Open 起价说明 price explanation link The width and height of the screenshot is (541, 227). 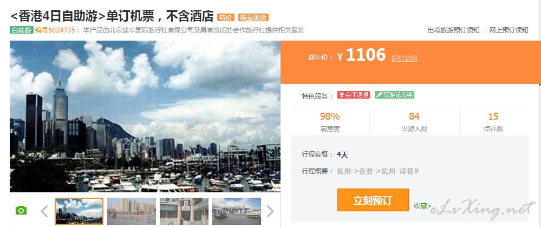(404, 59)
